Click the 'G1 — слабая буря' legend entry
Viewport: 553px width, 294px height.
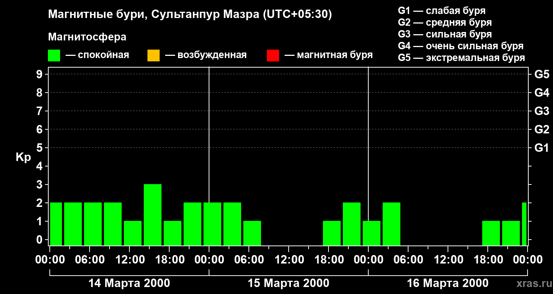click(x=442, y=11)
